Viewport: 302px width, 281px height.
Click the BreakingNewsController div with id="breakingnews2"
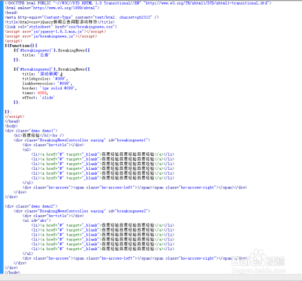(x=82, y=211)
